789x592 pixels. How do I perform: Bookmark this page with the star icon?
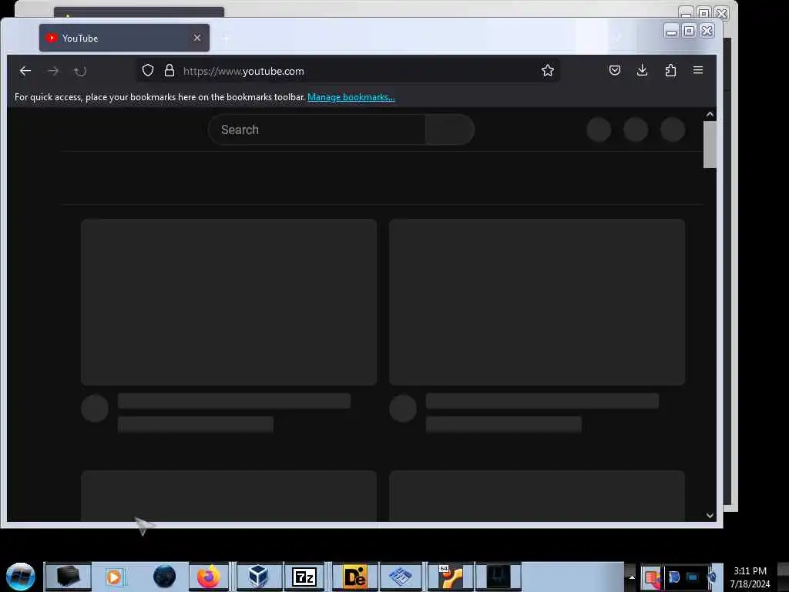coord(548,70)
